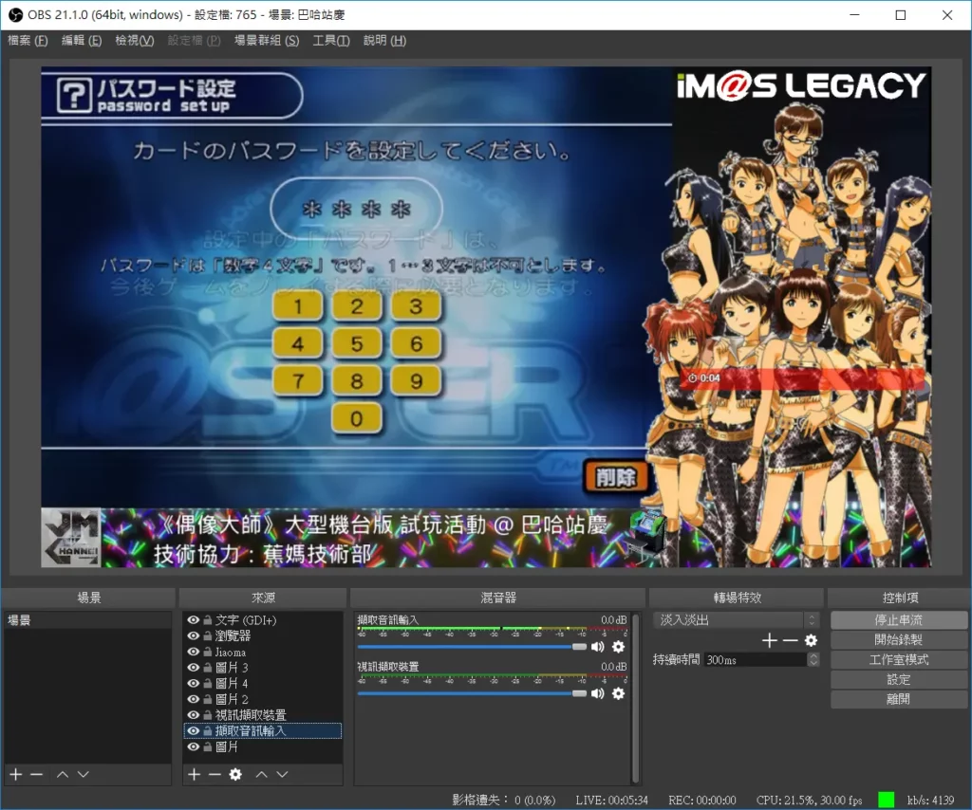Open the 淡入淡出 transition dropdown
The width and height of the screenshot is (972, 810).
coord(737,620)
